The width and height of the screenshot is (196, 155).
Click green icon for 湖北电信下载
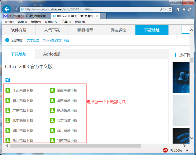pyautogui.click(x=8, y=100)
